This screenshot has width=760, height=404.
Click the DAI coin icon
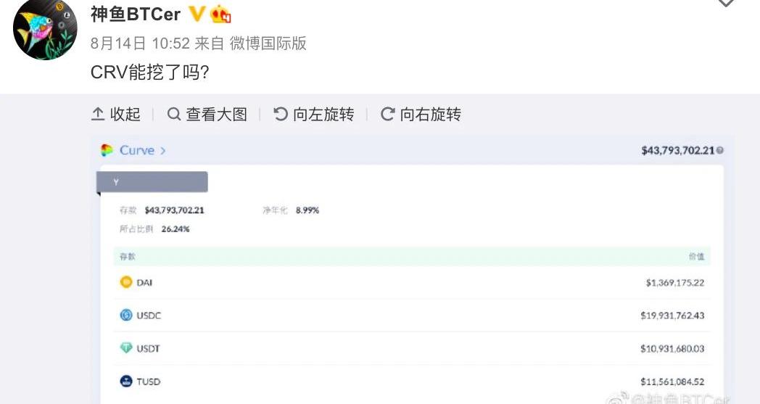(x=126, y=282)
